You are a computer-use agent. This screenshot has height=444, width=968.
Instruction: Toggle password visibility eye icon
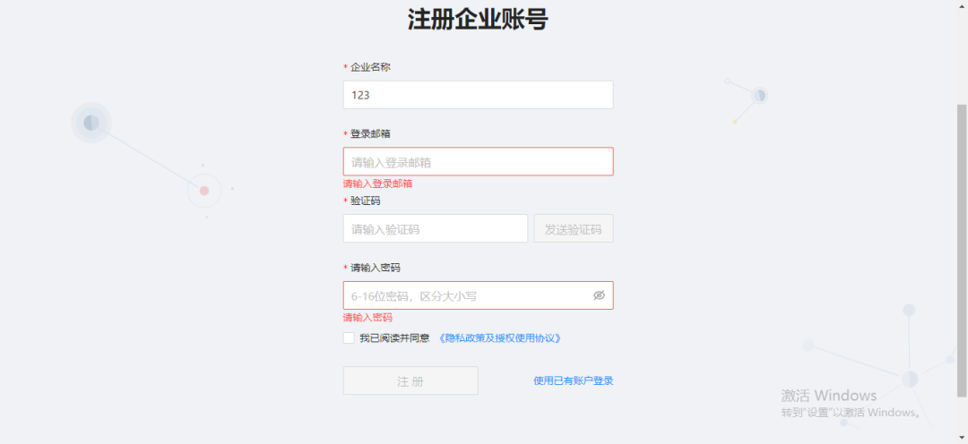click(599, 295)
